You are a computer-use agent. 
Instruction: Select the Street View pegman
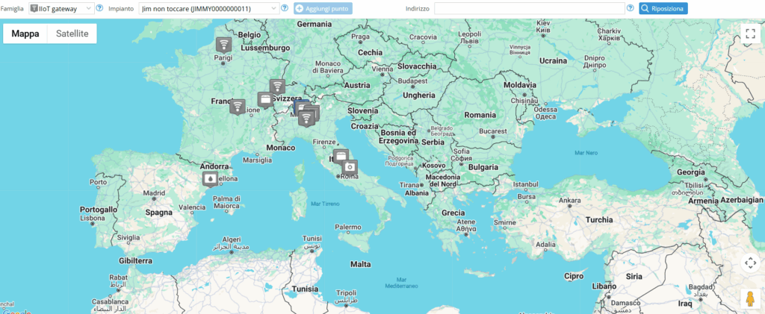point(750,298)
